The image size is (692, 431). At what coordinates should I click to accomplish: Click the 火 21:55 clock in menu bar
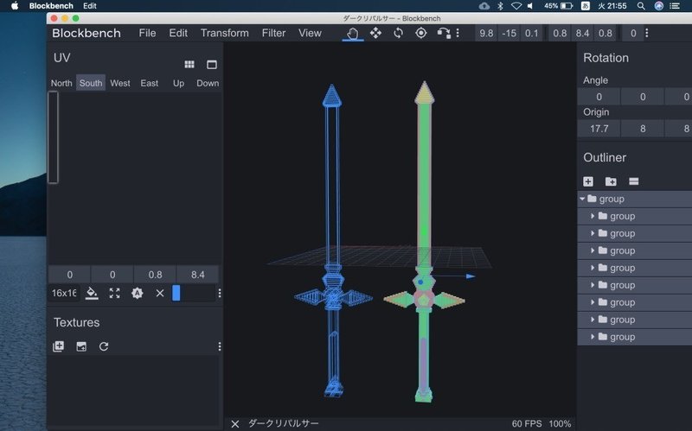612,6
